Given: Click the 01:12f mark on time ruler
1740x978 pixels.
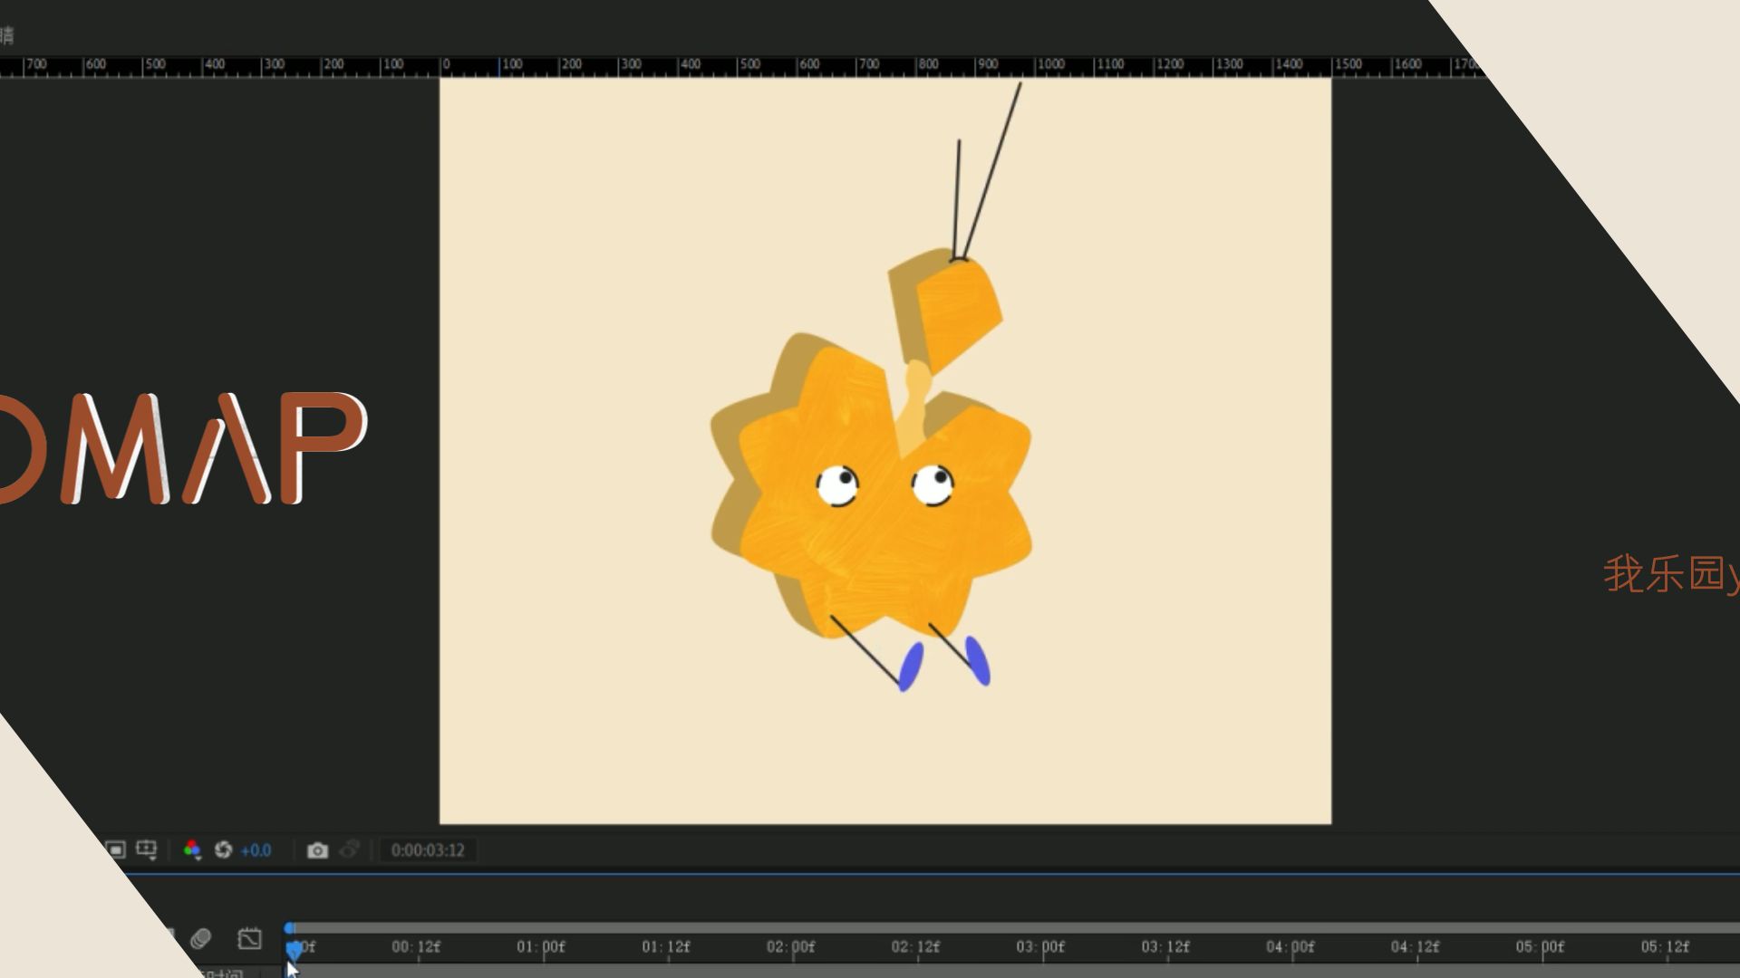Looking at the screenshot, I should [666, 946].
